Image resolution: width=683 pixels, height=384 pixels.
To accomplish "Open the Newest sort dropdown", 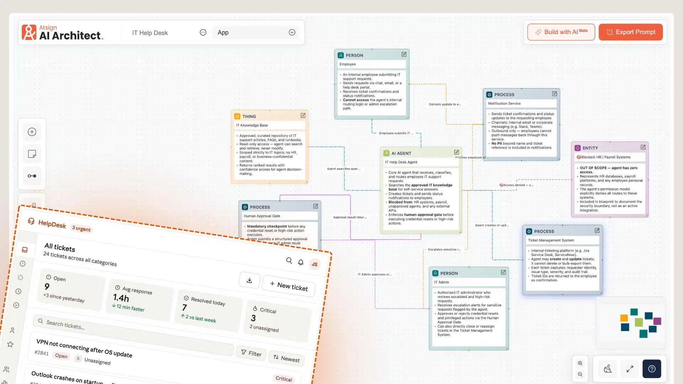I will click(286, 358).
